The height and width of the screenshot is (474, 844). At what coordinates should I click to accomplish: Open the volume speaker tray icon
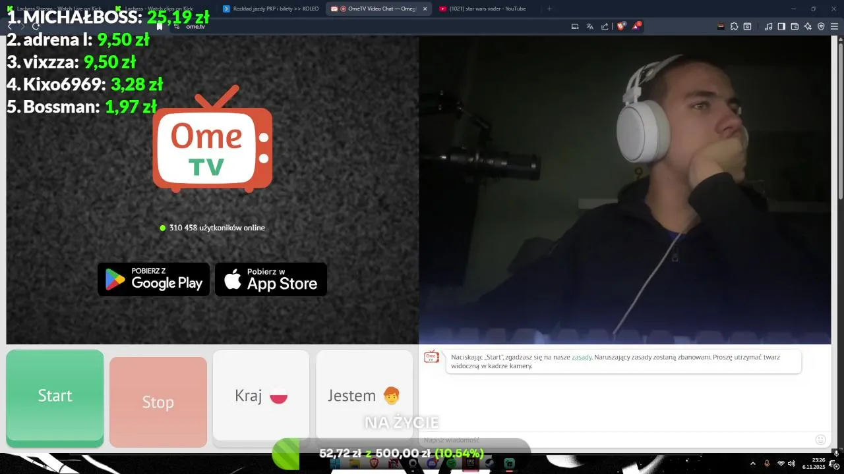coord(791,463)
